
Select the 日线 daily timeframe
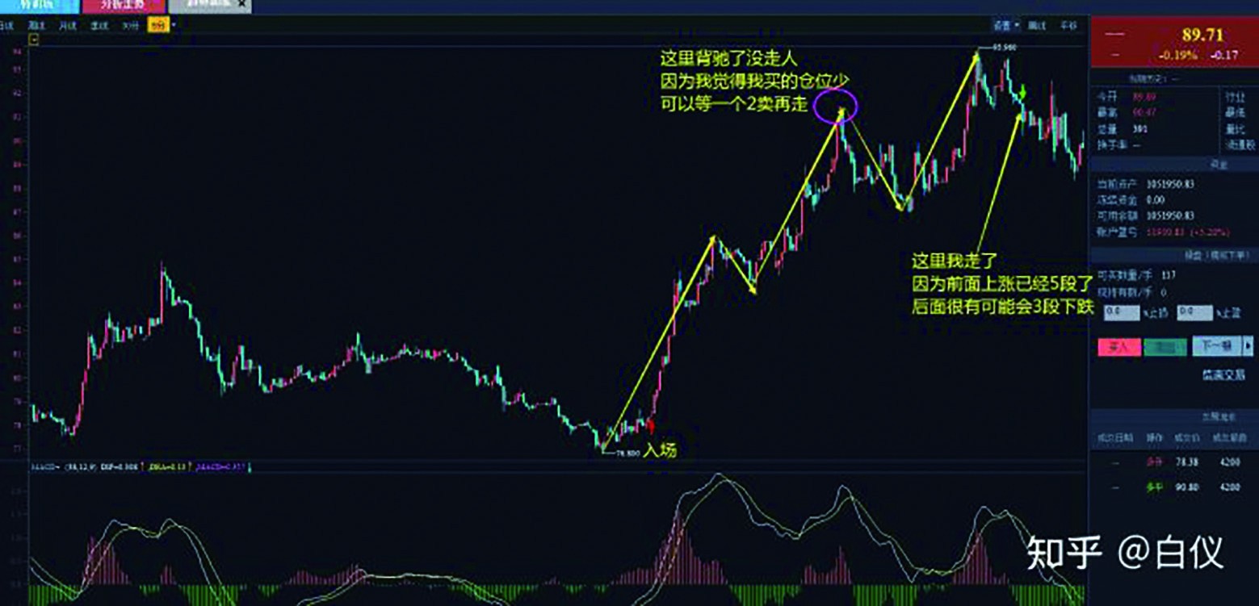(x=8, y=26)
